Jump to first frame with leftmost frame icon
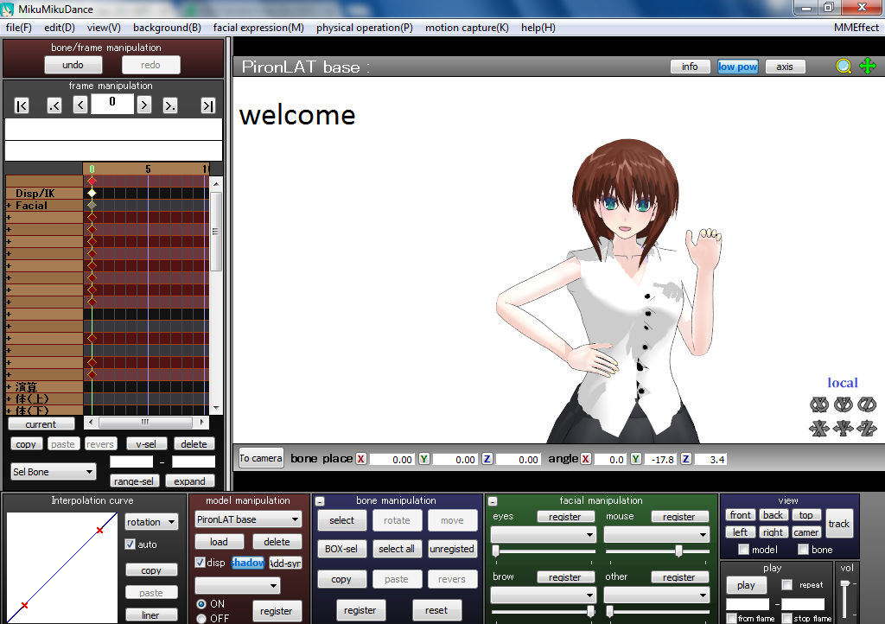This screenshot has height=624, width=885. pos(21,105)
